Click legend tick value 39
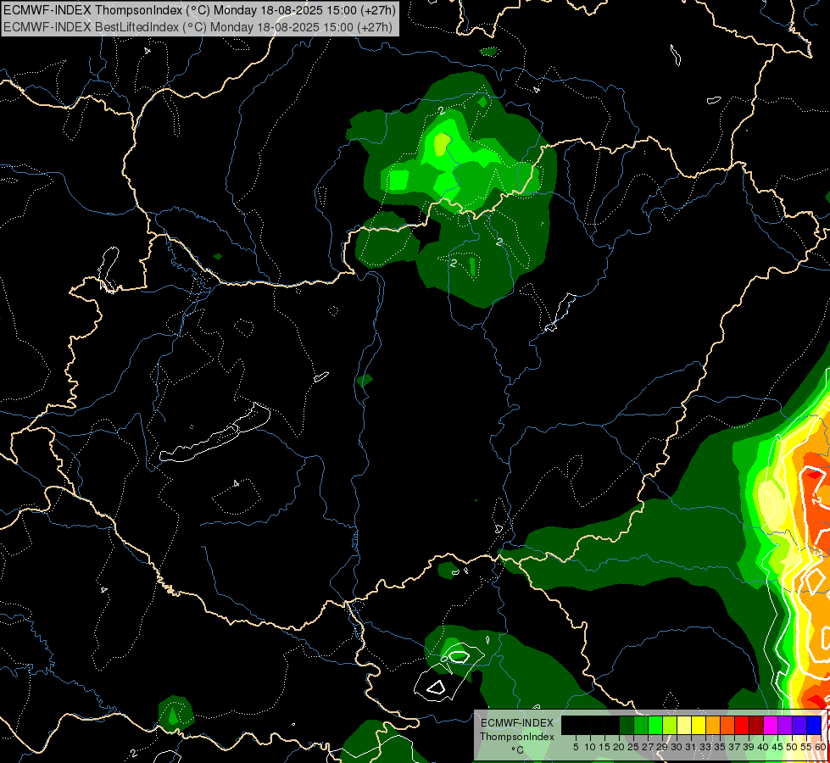Screen dimensions: 830x763 (749, 747)
